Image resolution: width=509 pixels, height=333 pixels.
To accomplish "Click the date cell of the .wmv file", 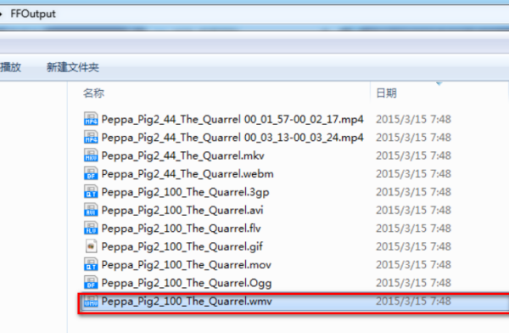I will [x=413, y=301].
